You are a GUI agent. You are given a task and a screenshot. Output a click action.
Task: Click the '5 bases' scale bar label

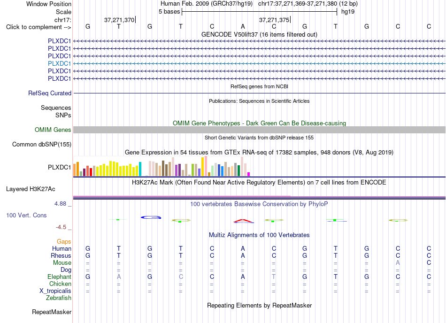click(169, 12)
